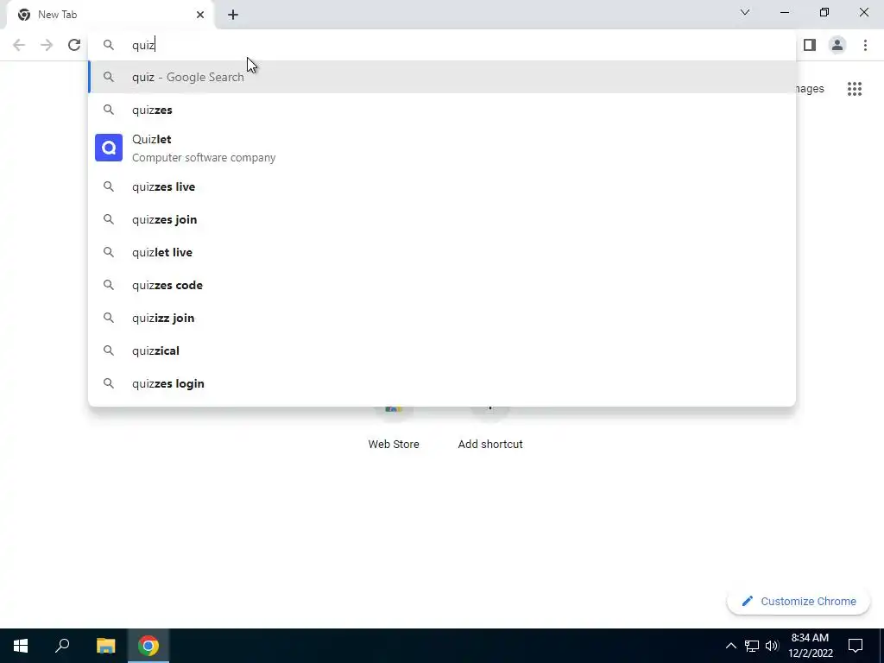The height and width of the screenshot is (663, 884).
Task: Open the tab search chevron
Action: [x=745, y=12]
